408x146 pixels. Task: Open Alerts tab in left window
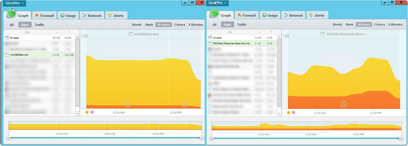(116, 16)
